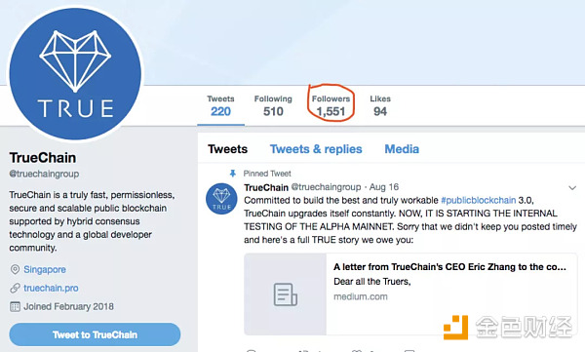585x352 pixels.
Task: Visit the truechain.pro website link
Action: tap(51, 289)
